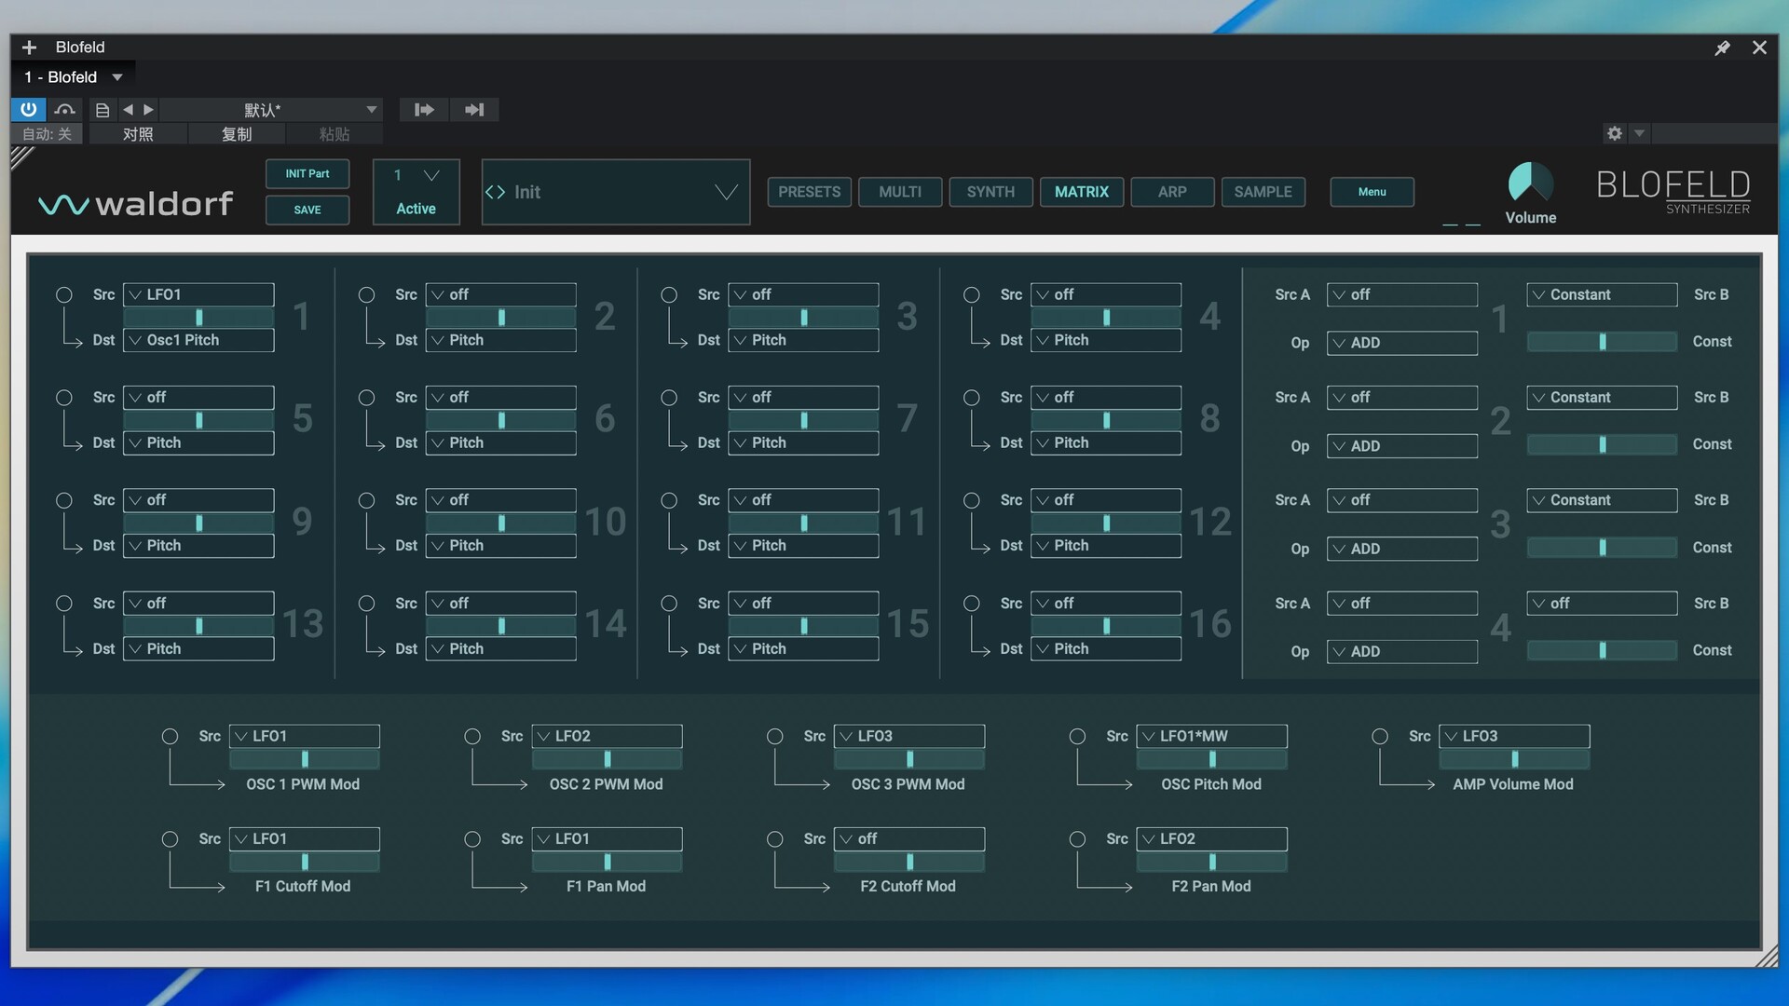This screenshot has width=1789, height=1006.
Task: Adjust the Volume knob
Action: (x=1530, y=183)
